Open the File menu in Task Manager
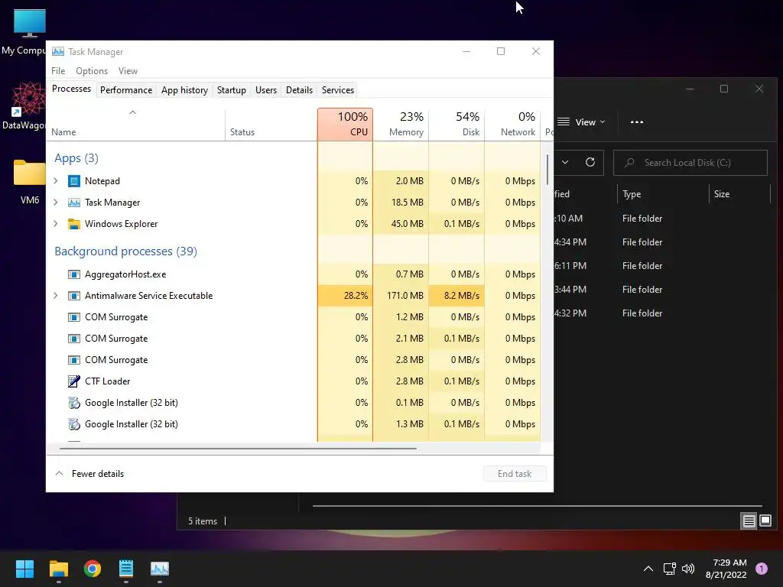This screenshot has height=587, width=783. click(x=58, y=71)
